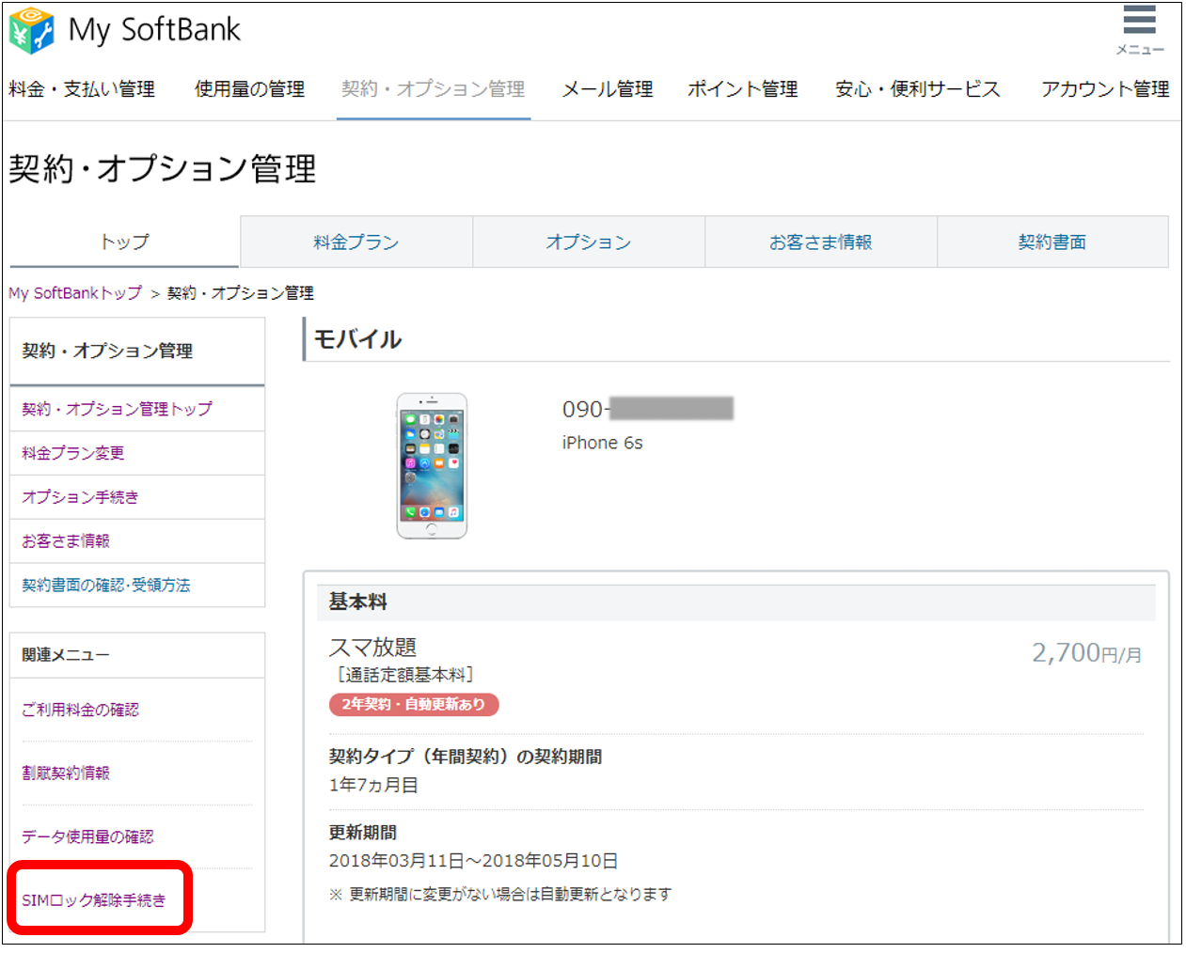Open ご利用料金の確認 related menu link
Screen dimensions: 1186x953
[80, 710]
